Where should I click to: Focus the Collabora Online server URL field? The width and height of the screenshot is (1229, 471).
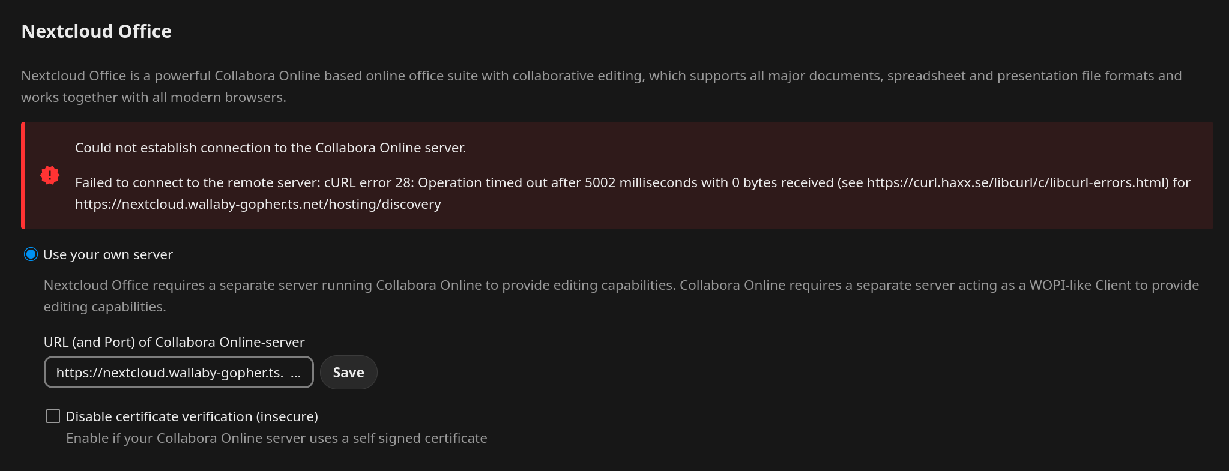(169, 373)
